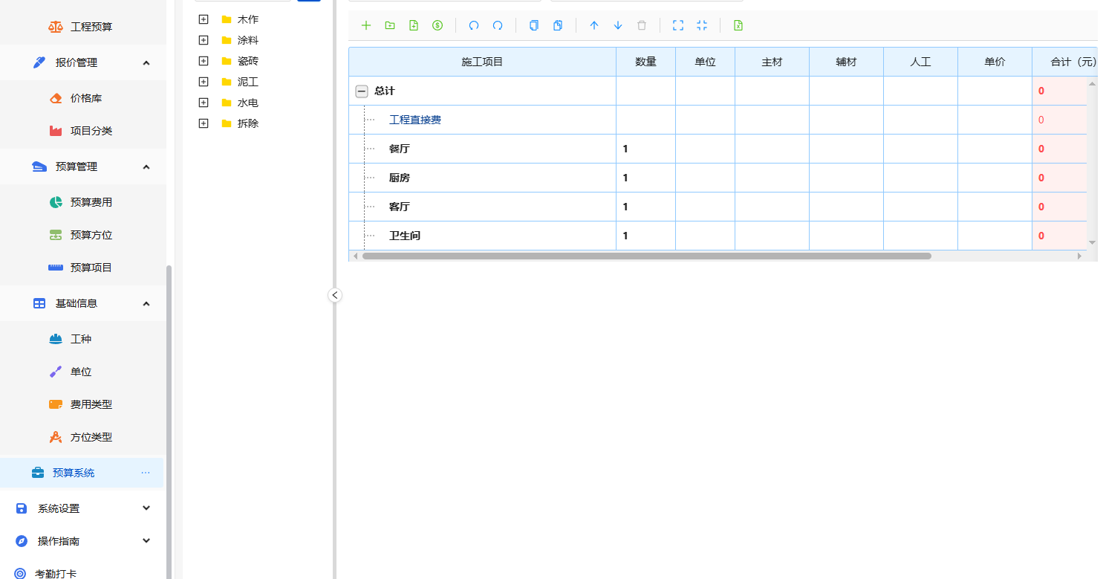This screenshot has height=579, width=1106.
Task: Open 预算费用 in the sidebar
Action: tap(91, 202)
